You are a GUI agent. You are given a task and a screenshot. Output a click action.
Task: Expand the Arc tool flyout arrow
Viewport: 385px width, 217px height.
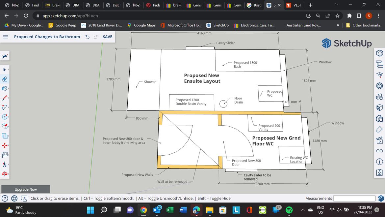(x=9, y=108)
